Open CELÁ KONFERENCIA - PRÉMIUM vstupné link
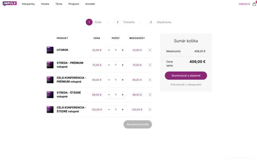The height and width of the screenshot is (160, 257). 71,80
